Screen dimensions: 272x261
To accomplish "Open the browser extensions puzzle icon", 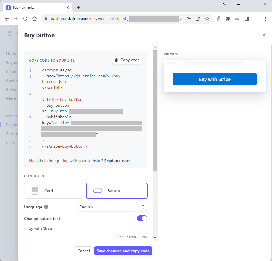I will click(228, 19).
